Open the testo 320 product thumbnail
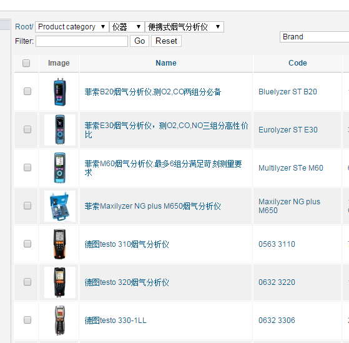 tap(60, 282)
